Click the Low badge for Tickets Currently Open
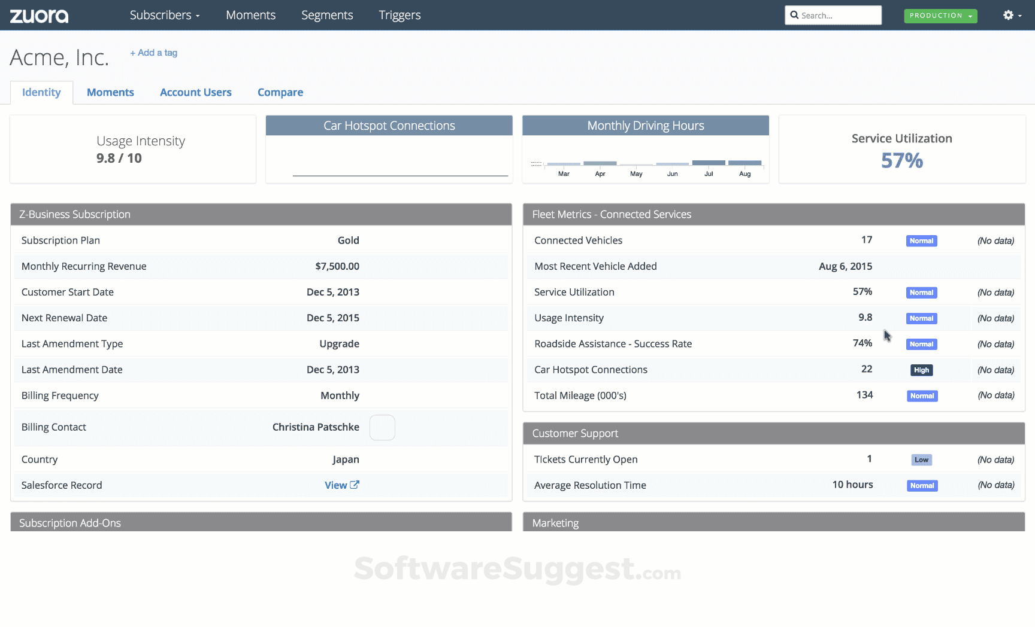Viewport: 1035px width, 627px height. (x=921, y=460)
